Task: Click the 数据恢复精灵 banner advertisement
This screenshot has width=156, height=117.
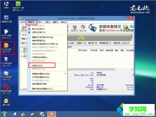Action: coord(111,28)
